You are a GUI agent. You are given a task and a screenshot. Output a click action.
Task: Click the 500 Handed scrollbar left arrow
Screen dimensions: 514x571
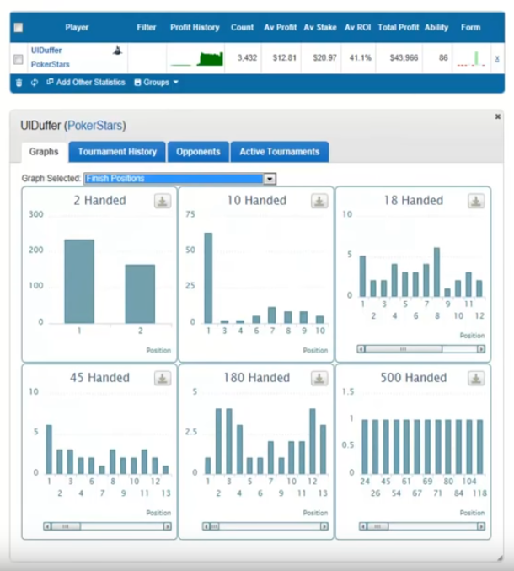coord(363,526)
